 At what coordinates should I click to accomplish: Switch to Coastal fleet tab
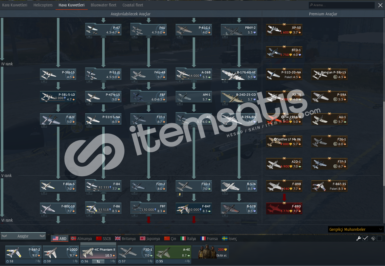tap(133, 5)
